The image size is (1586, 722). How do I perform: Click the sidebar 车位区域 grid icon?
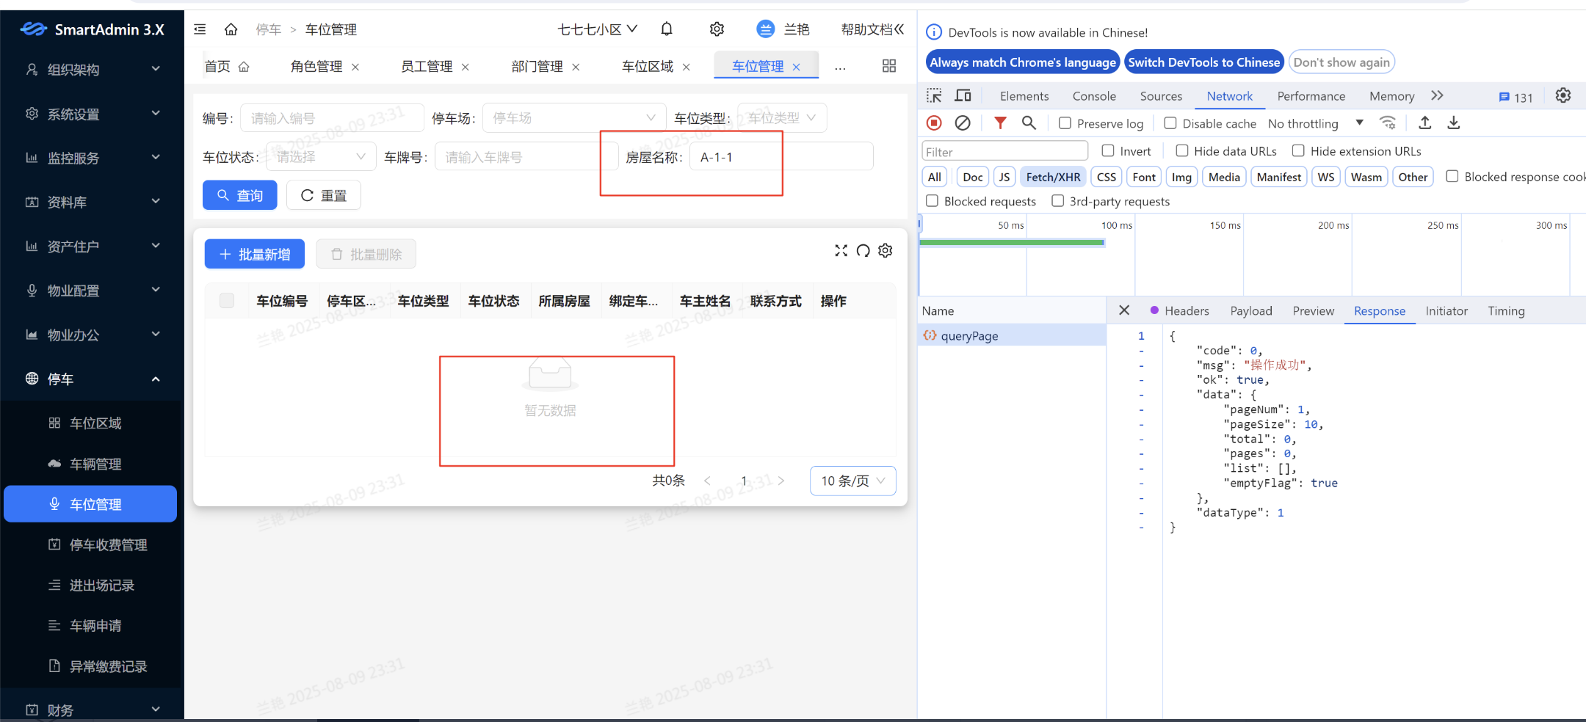click(54, 423)
